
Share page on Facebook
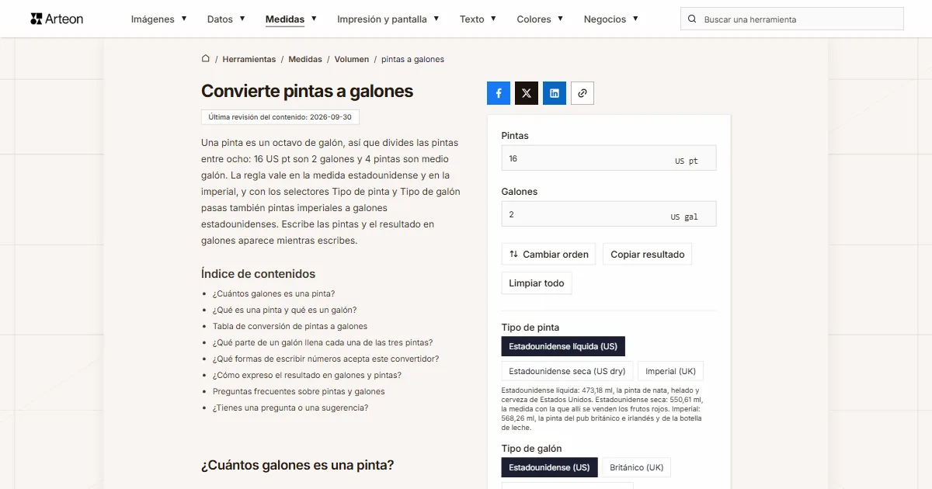[499, 93]
